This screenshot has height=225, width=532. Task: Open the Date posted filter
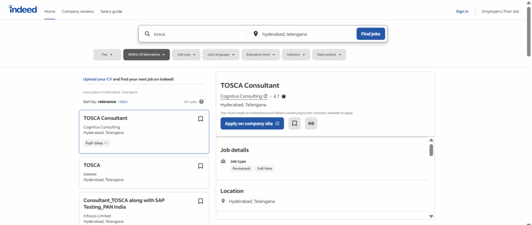tap(329, 54)
